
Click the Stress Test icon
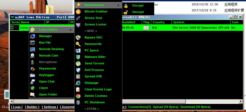[78, 18]
